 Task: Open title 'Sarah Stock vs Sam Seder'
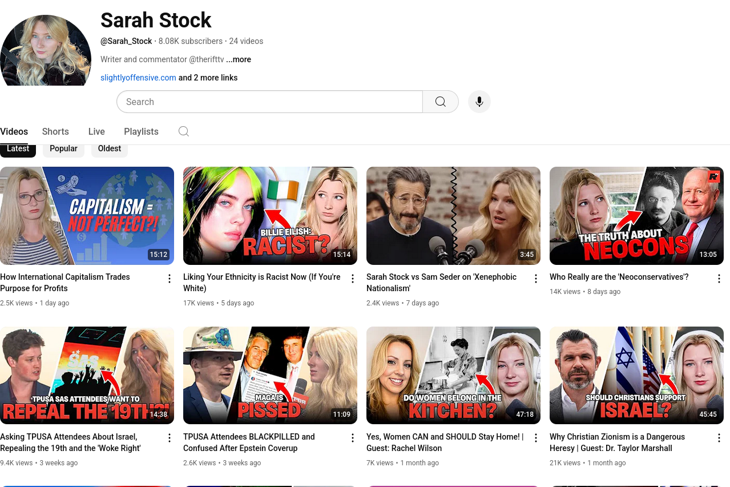(x=441, y=283)
